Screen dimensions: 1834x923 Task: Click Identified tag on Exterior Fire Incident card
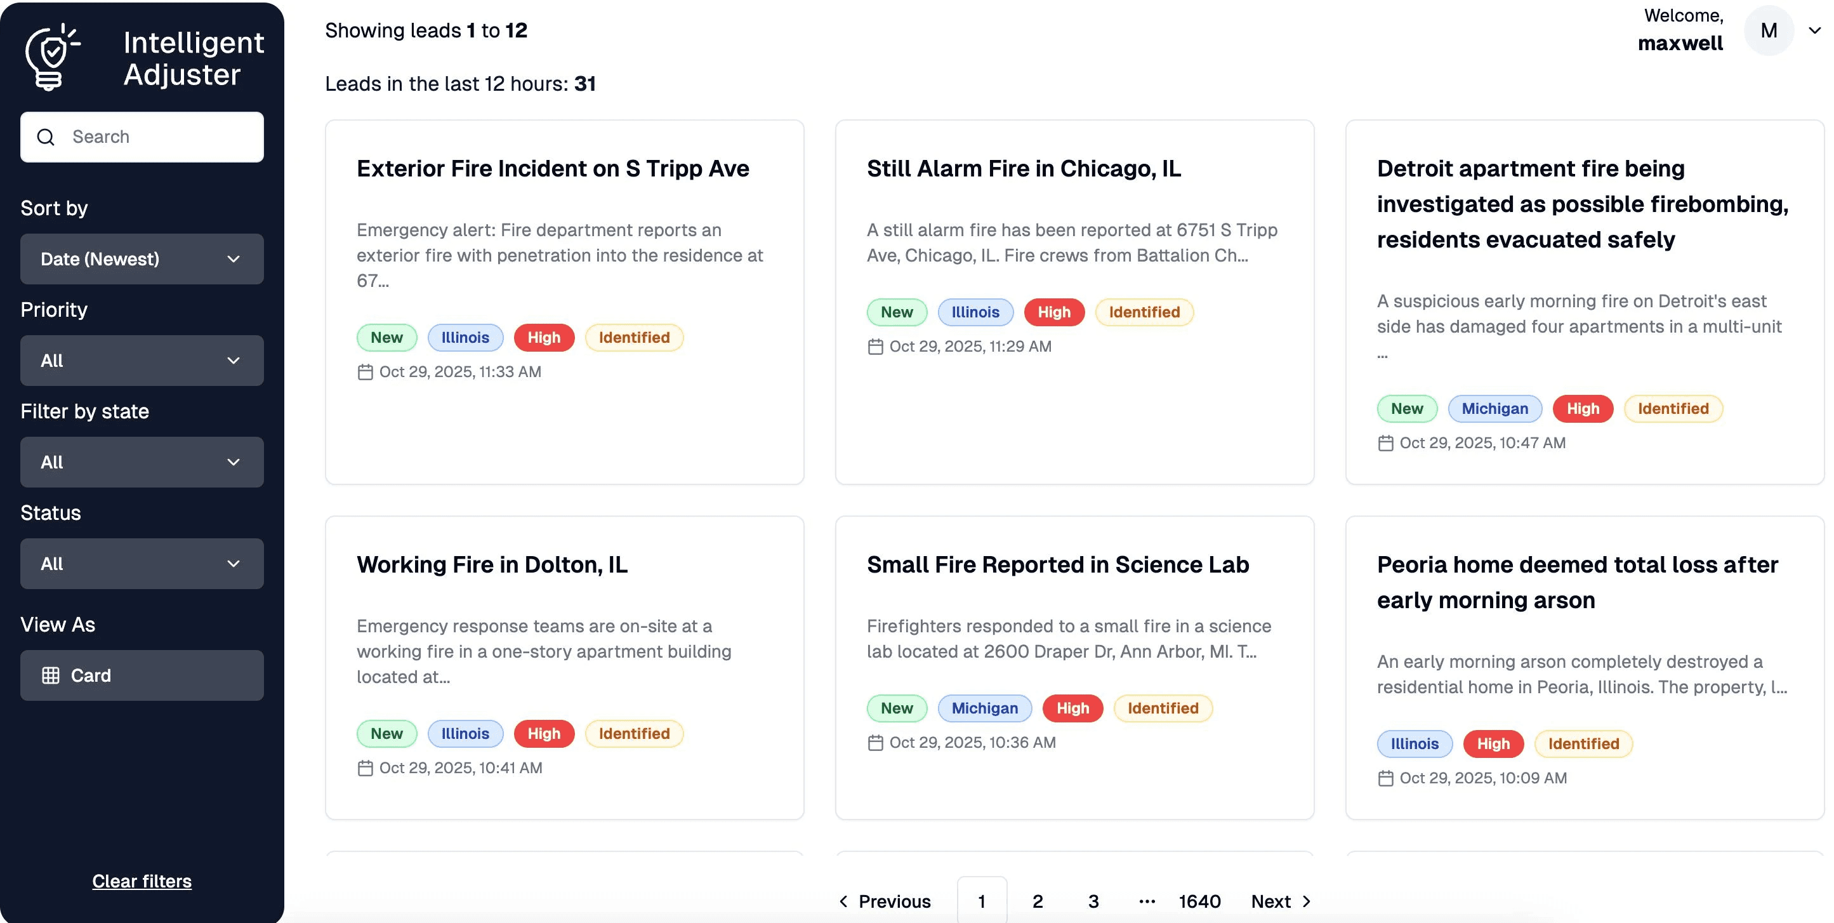(x=635, y=338)
